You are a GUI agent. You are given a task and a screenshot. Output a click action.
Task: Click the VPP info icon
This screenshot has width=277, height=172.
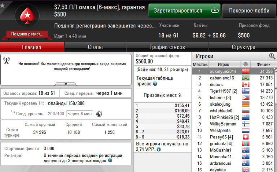click(x=158, y=149)
